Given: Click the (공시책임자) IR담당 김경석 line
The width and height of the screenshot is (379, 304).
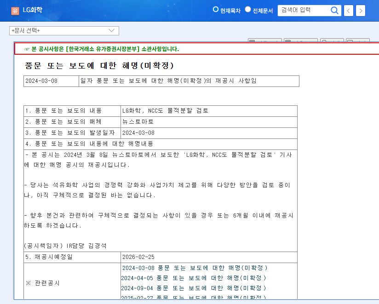Looking at the screenshot, I should click(x=65, y=246).
